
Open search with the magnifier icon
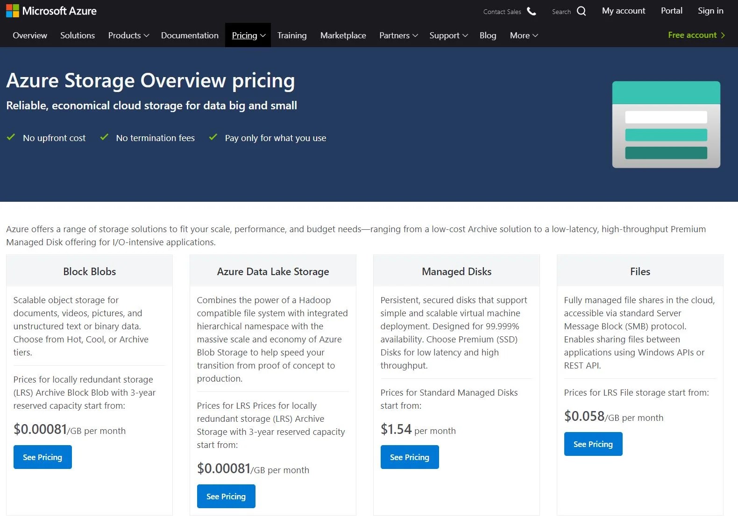(581, 11)
